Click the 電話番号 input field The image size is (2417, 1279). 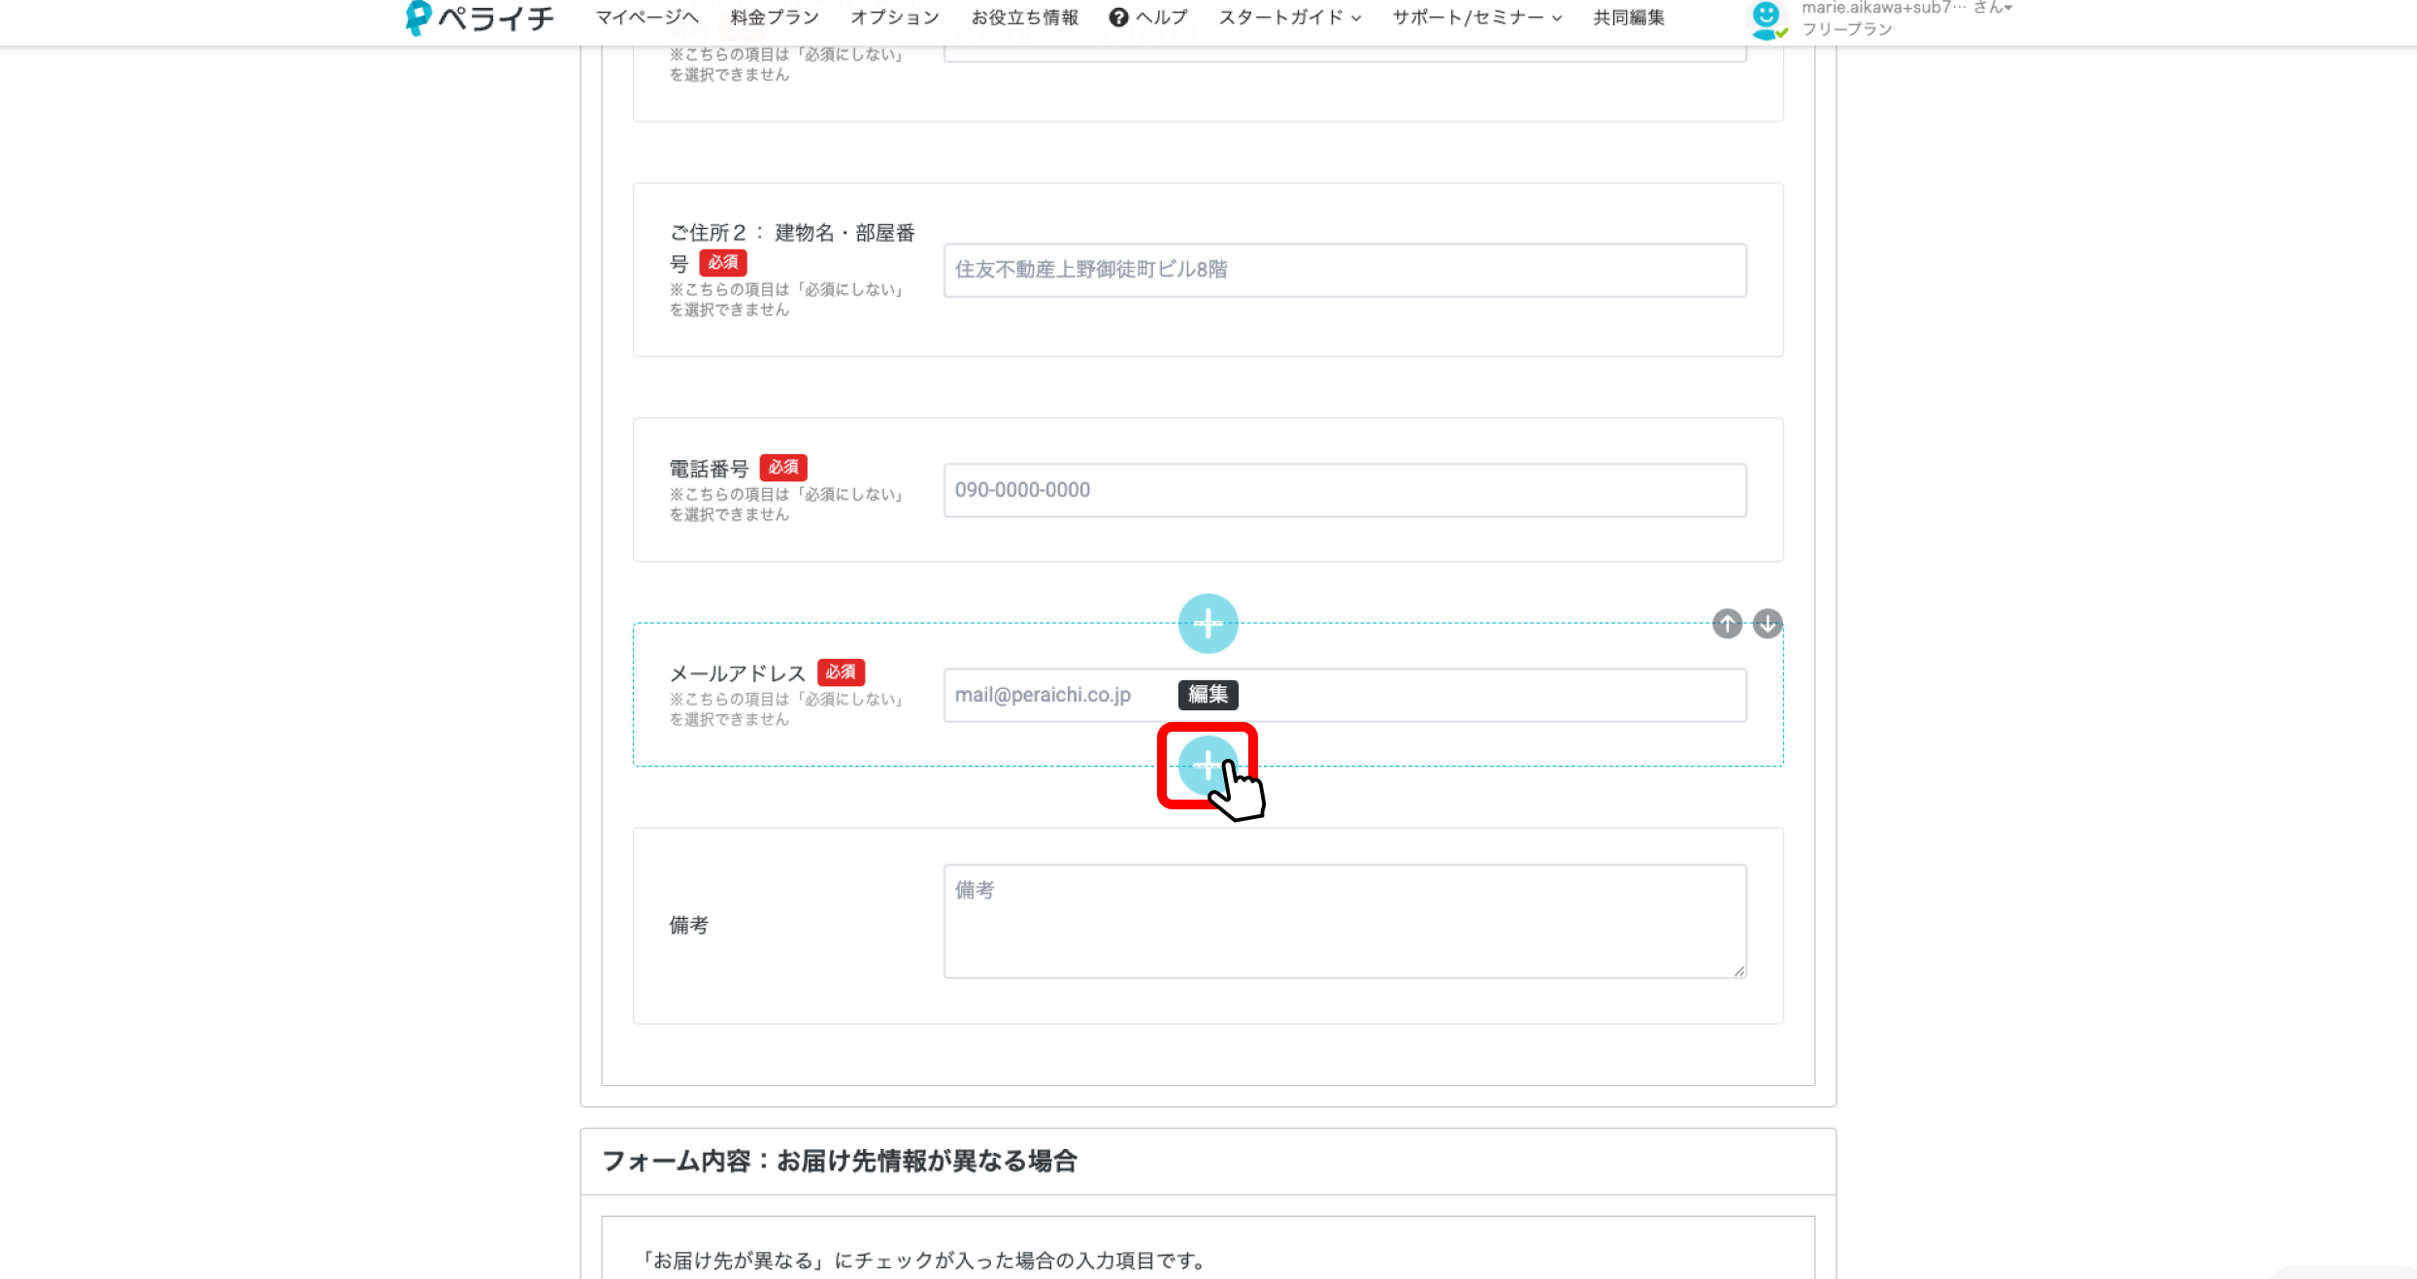point(1344,490)
